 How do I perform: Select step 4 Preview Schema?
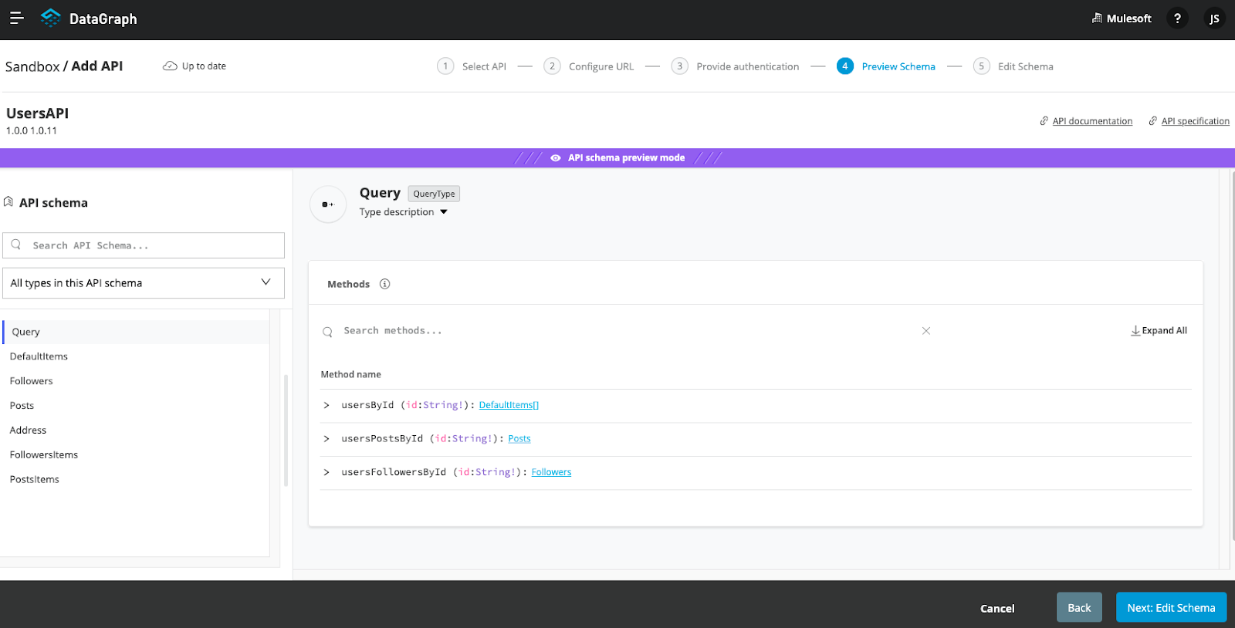click(886, 66)
